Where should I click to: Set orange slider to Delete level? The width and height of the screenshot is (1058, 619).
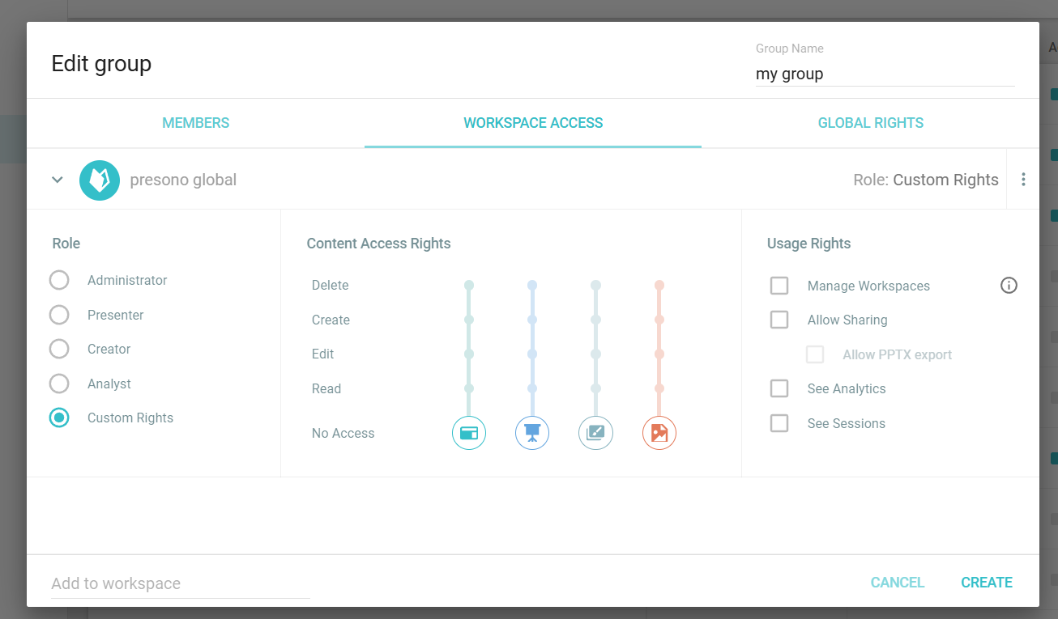[659, 286]
